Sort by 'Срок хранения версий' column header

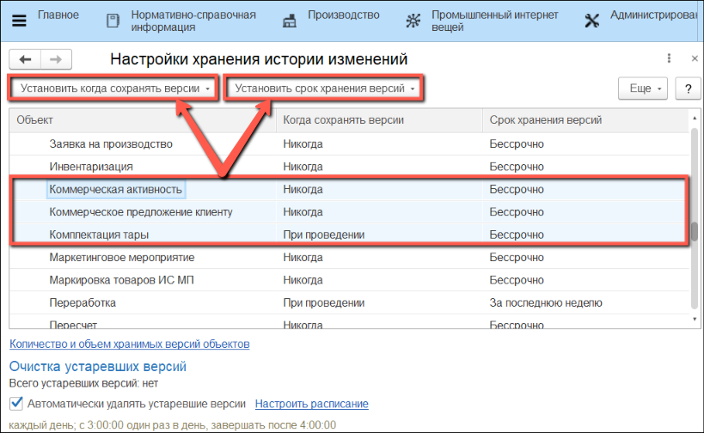pyautogui.click(x=545, y=120)
